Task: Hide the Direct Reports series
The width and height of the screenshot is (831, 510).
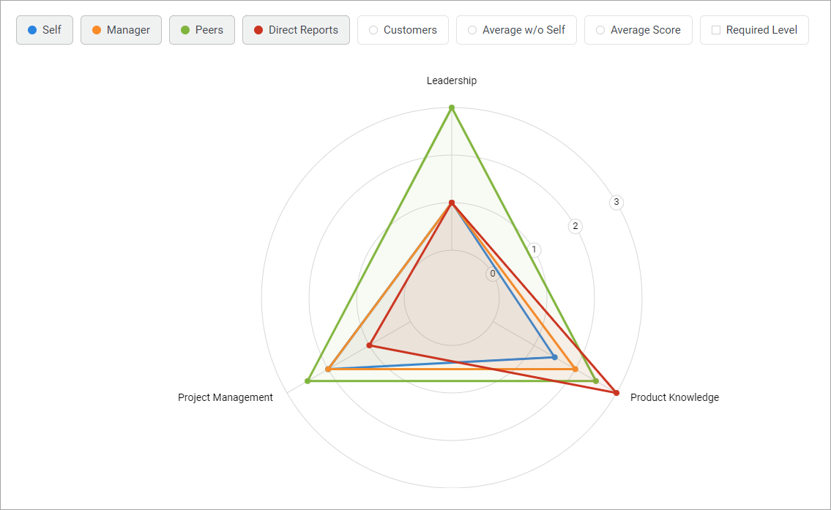Action: [x=296, y=30]
